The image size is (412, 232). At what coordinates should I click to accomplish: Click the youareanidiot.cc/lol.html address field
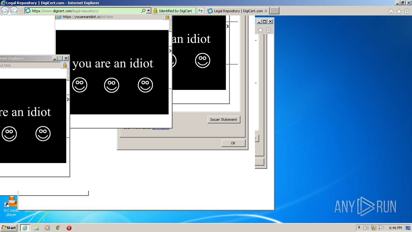[110, 17]
